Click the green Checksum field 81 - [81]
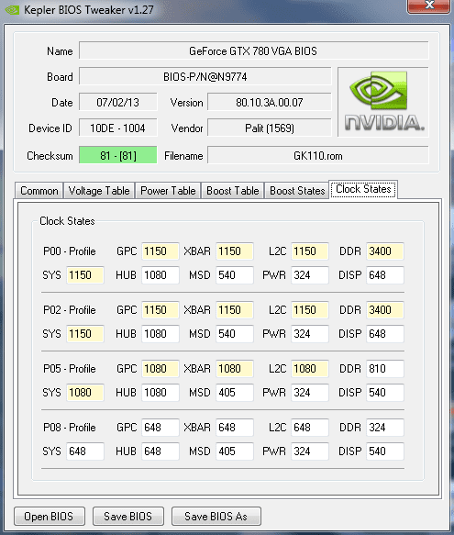Viewport: 454px width, 535px height. coord(117,155)
